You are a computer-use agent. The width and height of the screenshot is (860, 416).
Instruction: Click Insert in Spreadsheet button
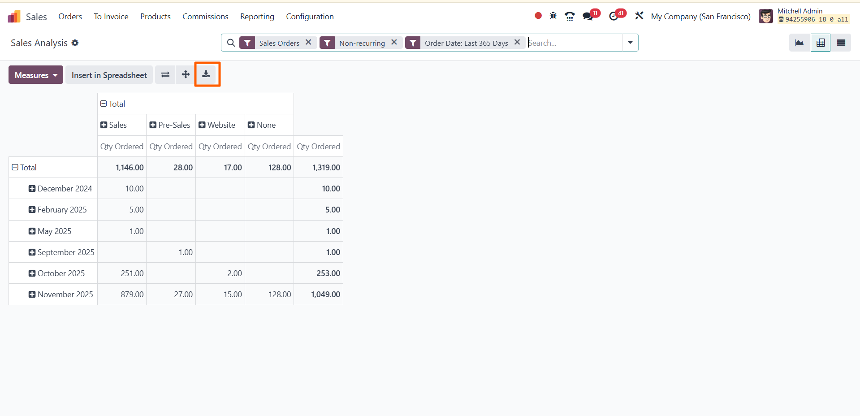[x=109, y=75]
